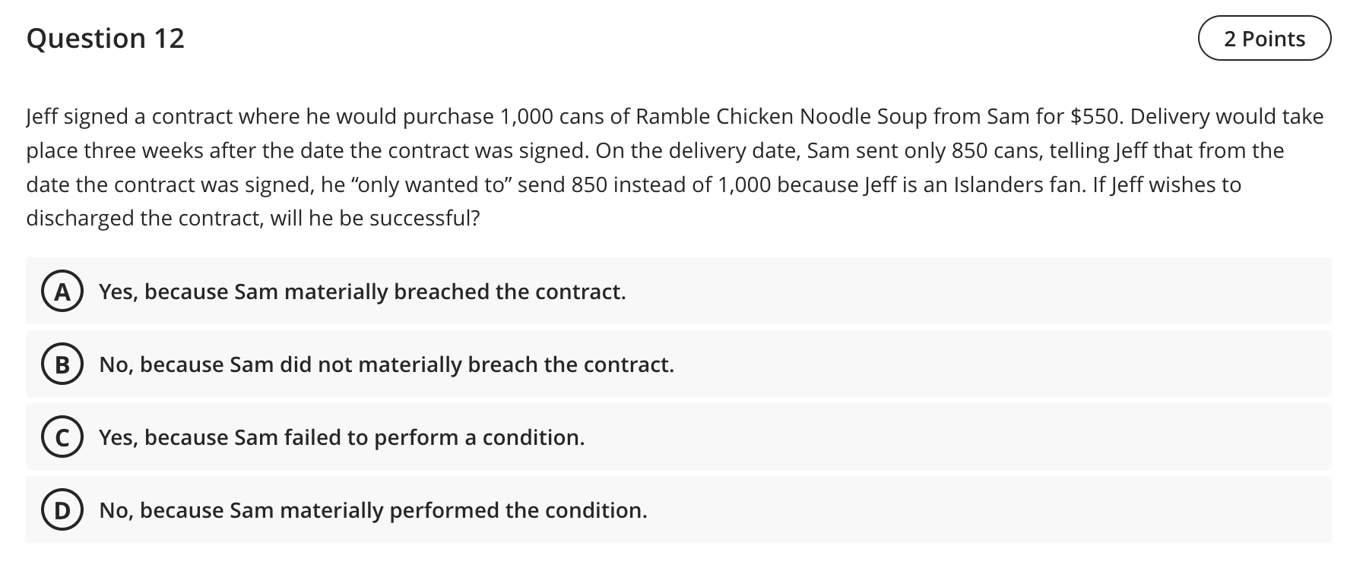This screenshot has height=577, width=1347.
Task: Select answer choice A radio marker
Action: click(63, 292)
